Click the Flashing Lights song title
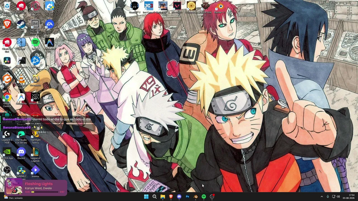 pos(39,184)
